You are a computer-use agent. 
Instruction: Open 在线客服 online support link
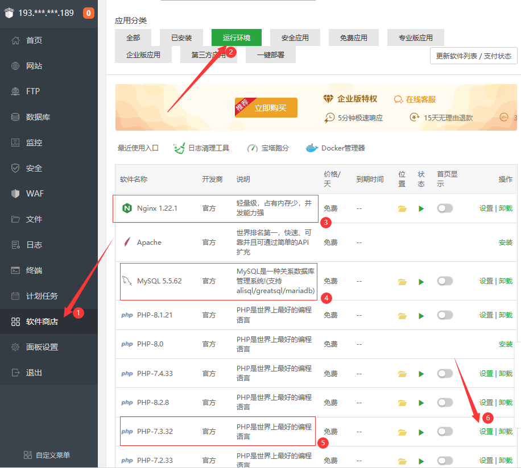(415, 99)
